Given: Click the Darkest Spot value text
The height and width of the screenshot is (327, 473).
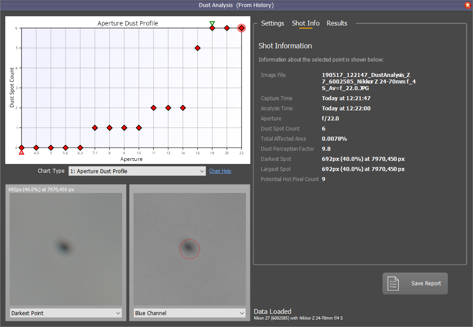Looking at the screenshot, I should coord(363,159).
